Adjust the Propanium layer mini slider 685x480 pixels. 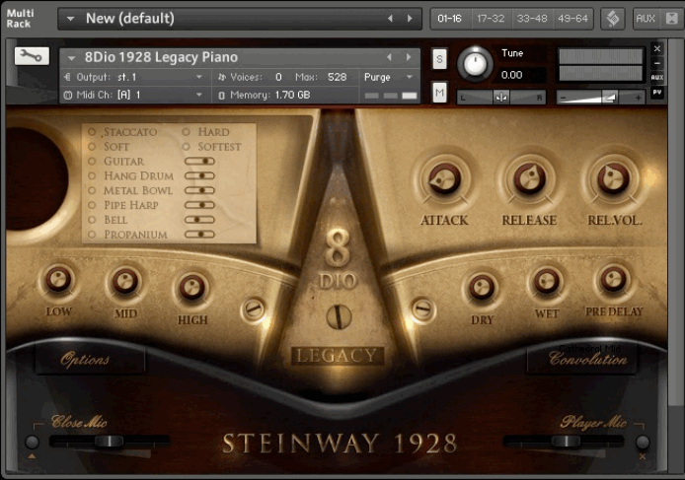click(x=199, y=235)
